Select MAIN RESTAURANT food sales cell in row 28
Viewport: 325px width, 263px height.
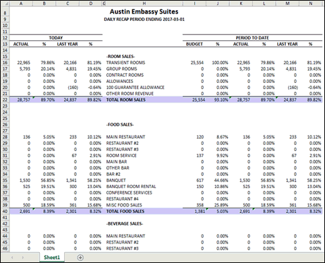click(125, 137)
